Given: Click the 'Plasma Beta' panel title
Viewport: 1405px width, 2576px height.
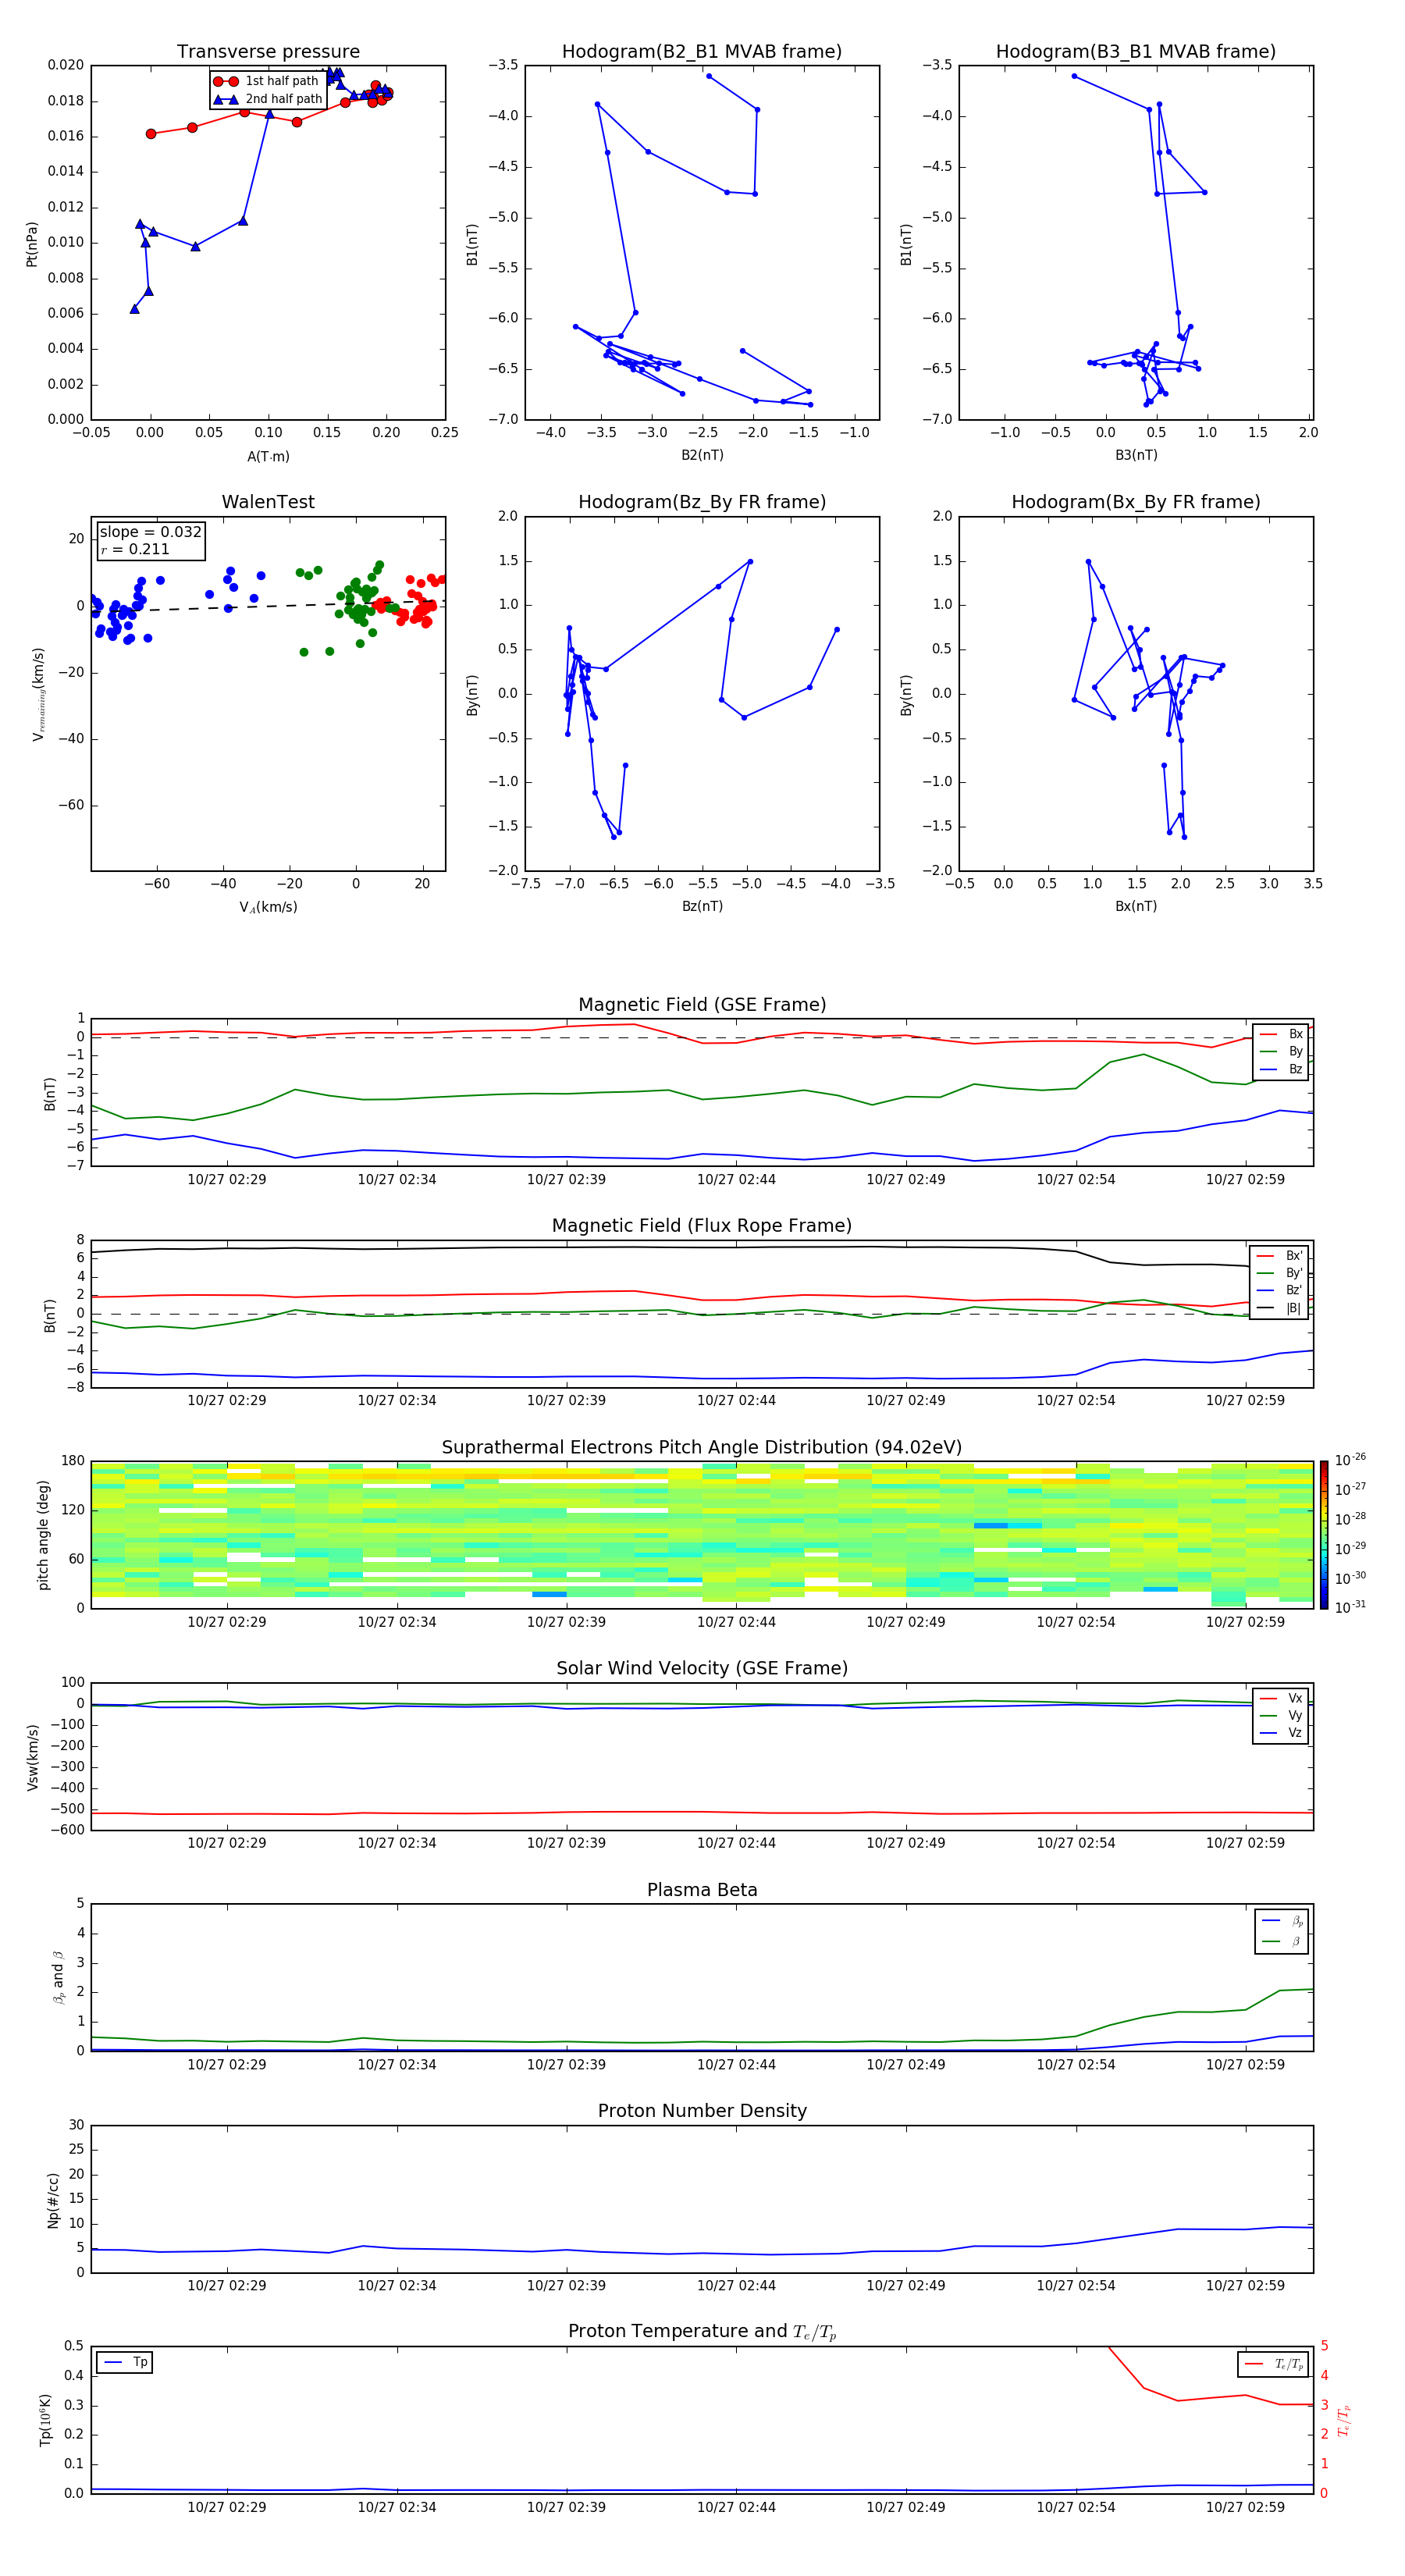Looking at the screenshot, I should pyautogui.click(x=702, y=1890).
